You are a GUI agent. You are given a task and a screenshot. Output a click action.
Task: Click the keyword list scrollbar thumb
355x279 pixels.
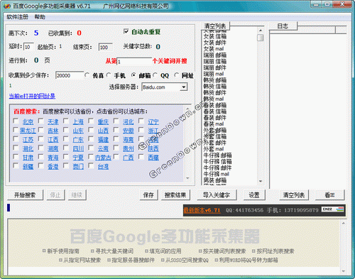pyautogui.click(x=261, y=38)
